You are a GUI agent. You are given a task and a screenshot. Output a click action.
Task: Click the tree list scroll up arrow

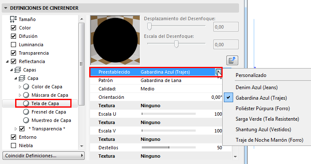point(82,19)
